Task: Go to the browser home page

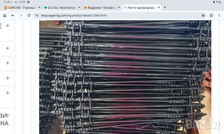Action: [x=5, y=15]
